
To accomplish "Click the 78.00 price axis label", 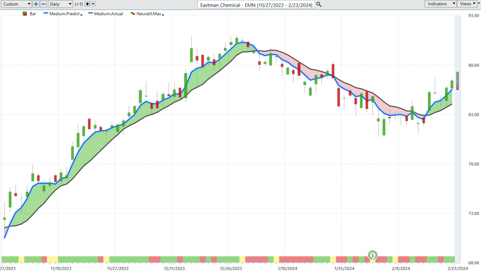I will pyautogui.click(x=473, y=164).
